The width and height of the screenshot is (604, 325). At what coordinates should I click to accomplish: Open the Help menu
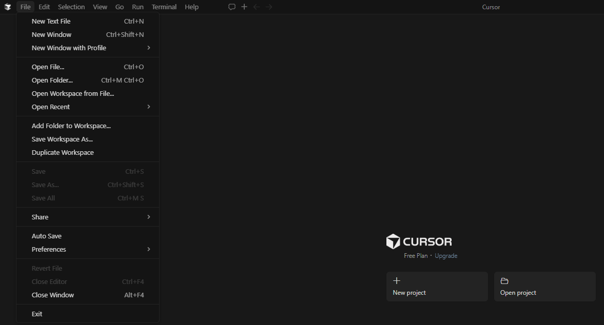pyautogui.click(x=191, y=7)
